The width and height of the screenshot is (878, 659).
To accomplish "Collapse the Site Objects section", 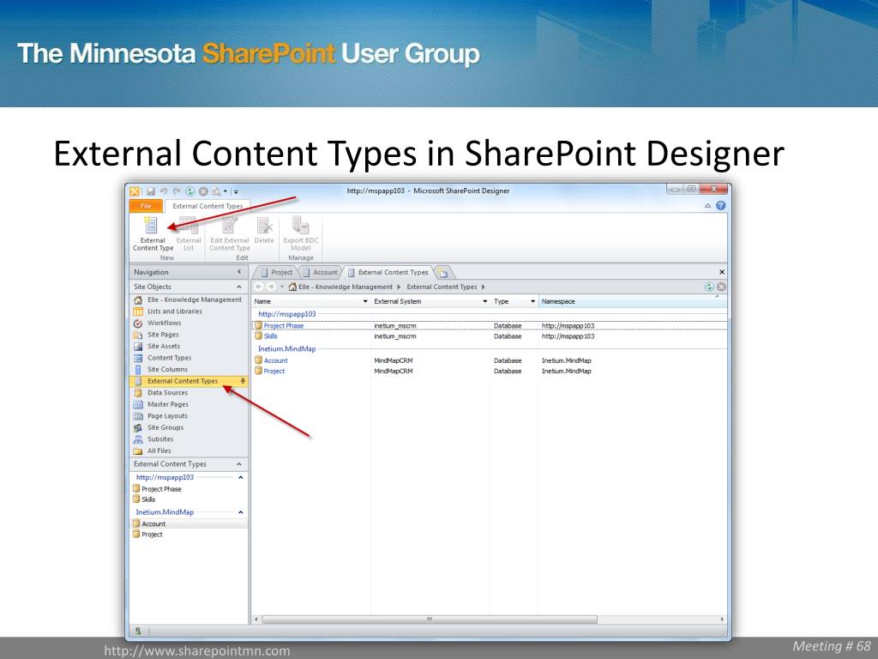I will pyautogui.click(x=239, y=287).
